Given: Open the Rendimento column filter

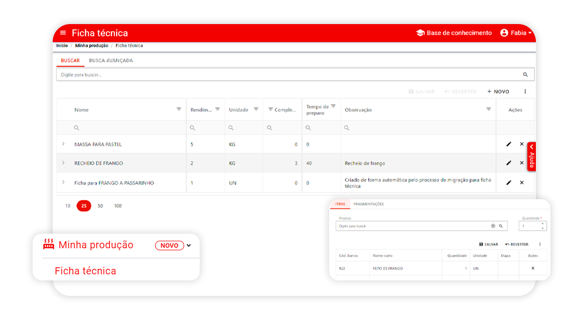Looking at the screenshot, I should coord(217,109).
